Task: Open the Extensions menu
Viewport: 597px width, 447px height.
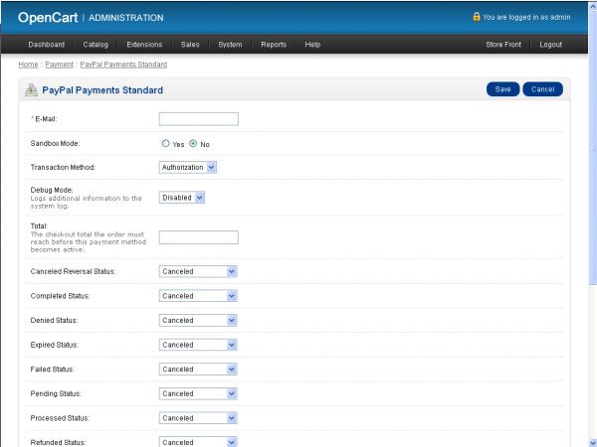Action: 144,45
